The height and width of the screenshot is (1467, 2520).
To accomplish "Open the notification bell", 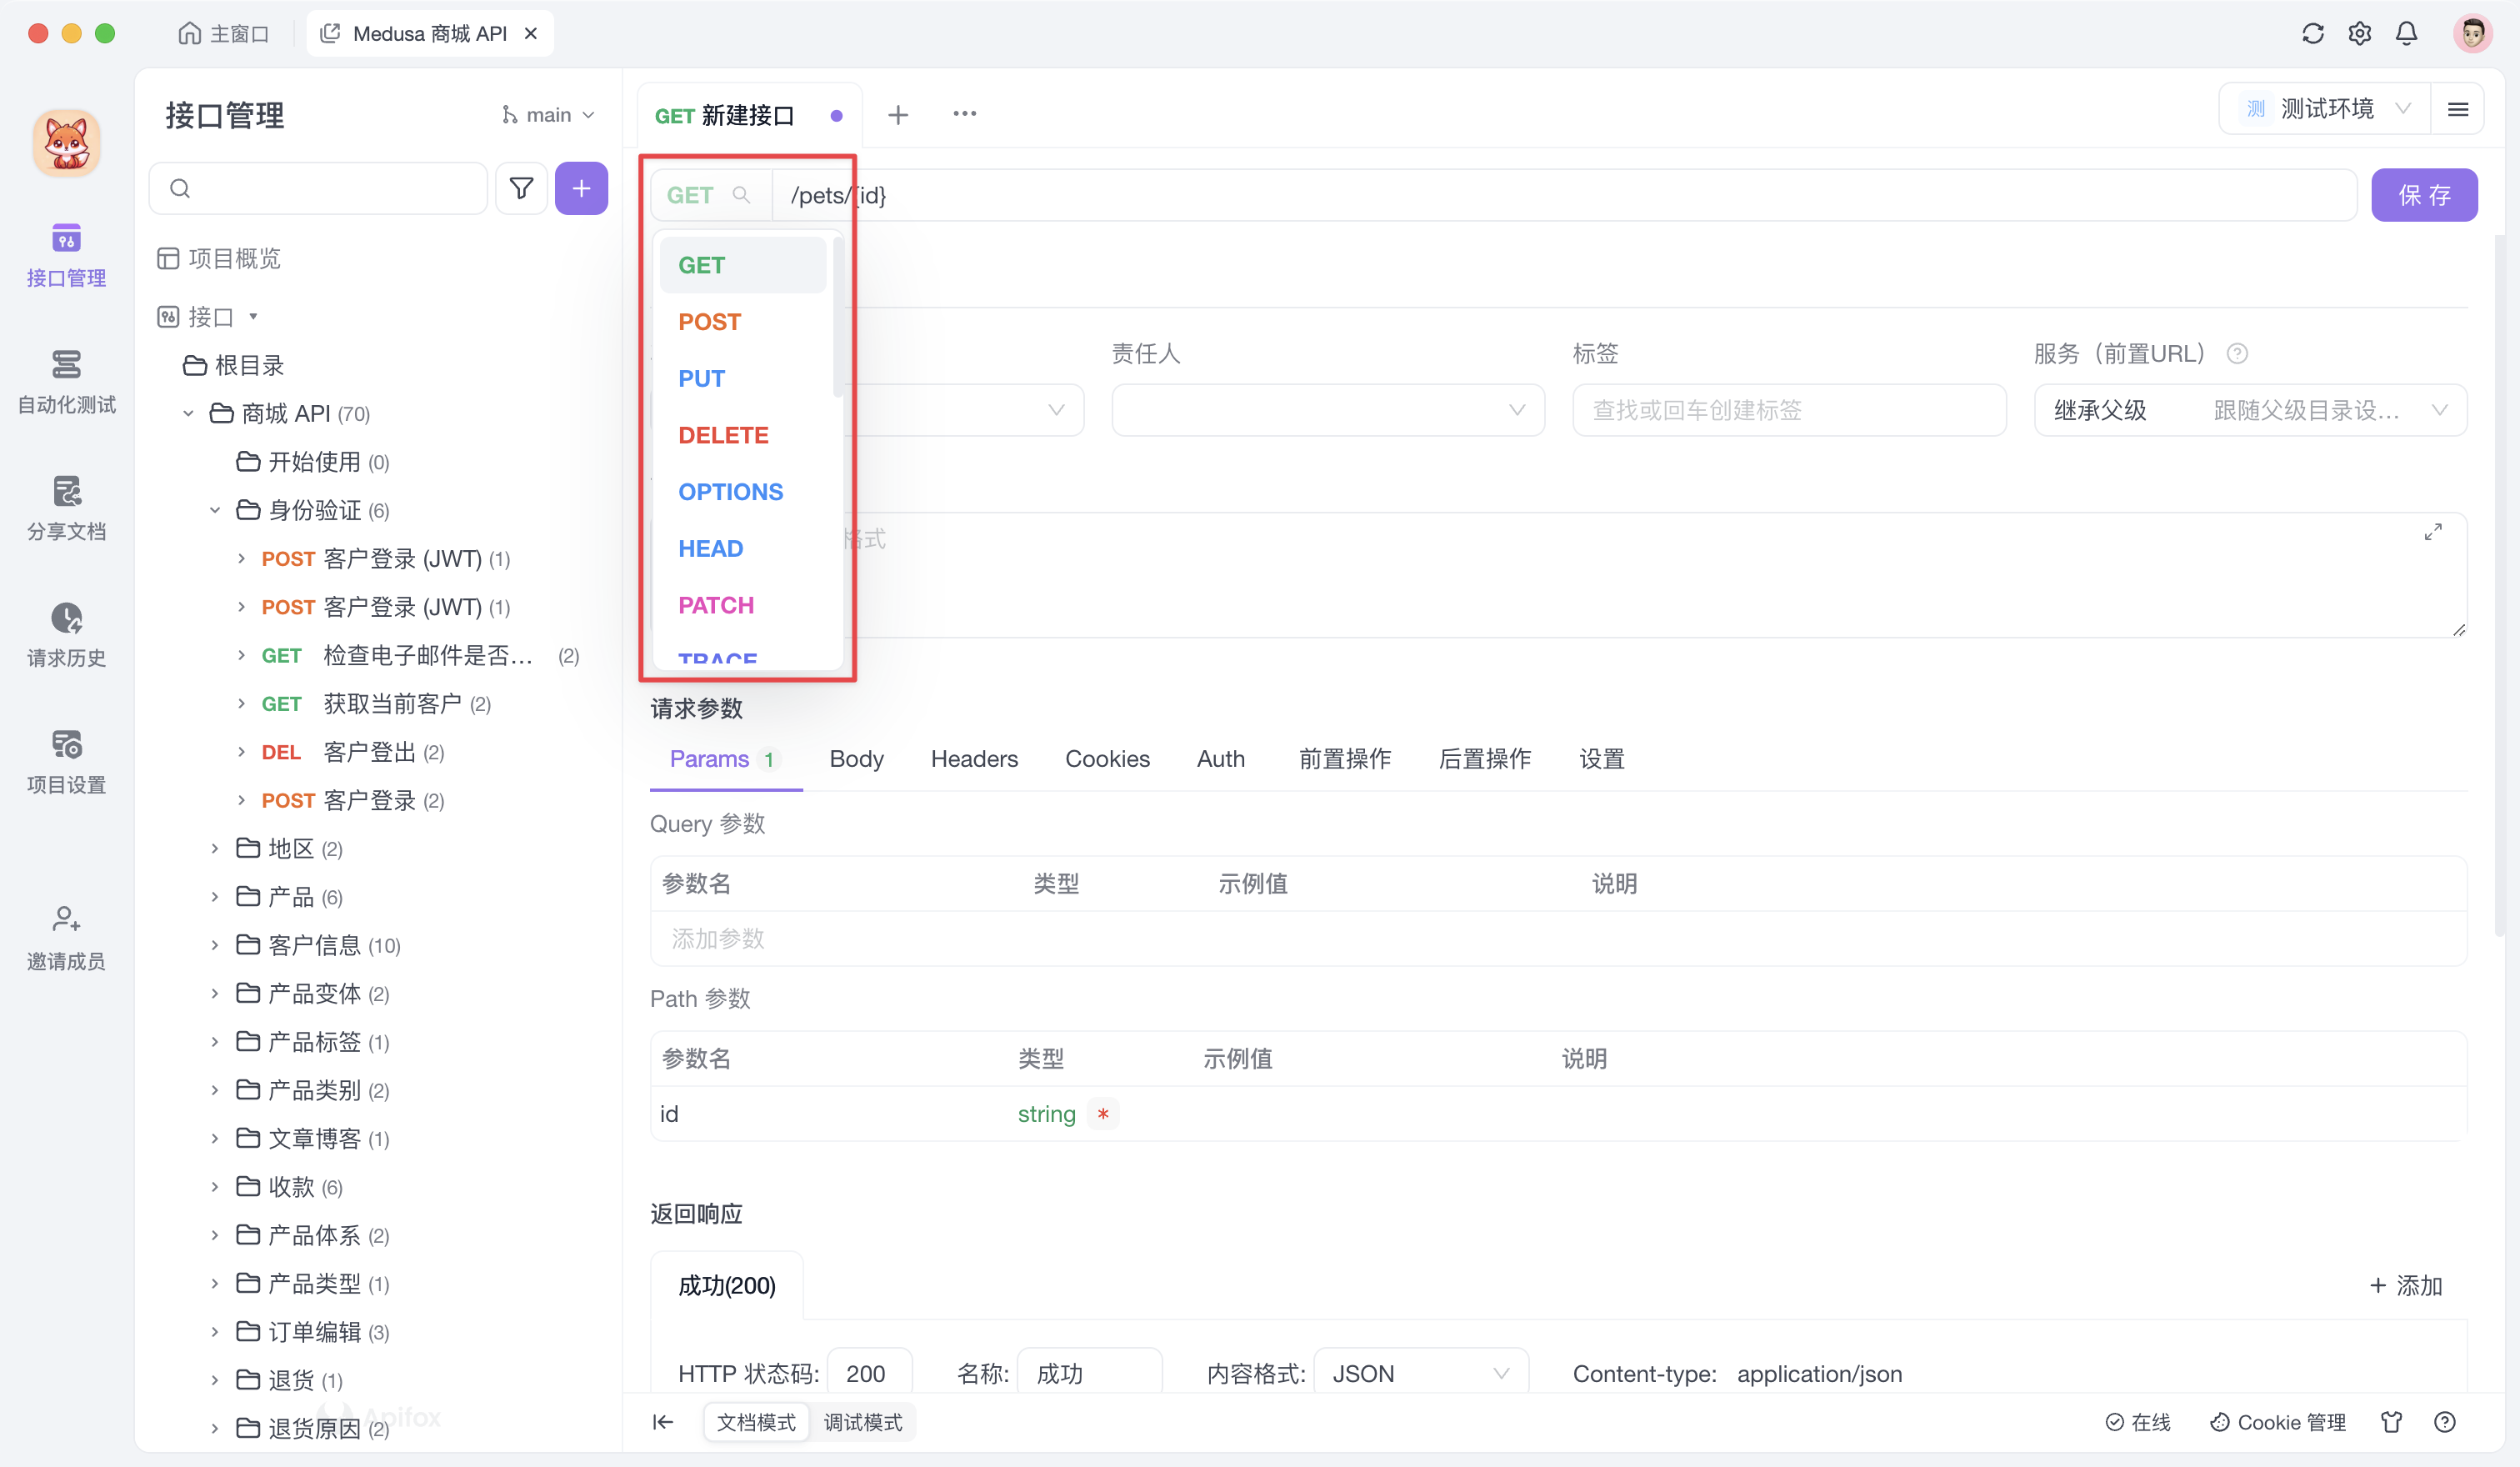I will click(x=2406, y=33).
